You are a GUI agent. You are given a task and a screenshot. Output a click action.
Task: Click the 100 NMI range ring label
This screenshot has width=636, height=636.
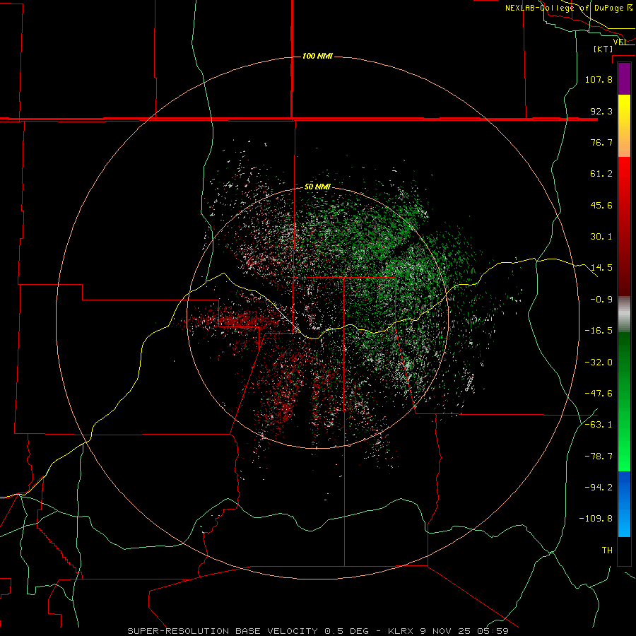pyautogui.click(x=317, y=56)
